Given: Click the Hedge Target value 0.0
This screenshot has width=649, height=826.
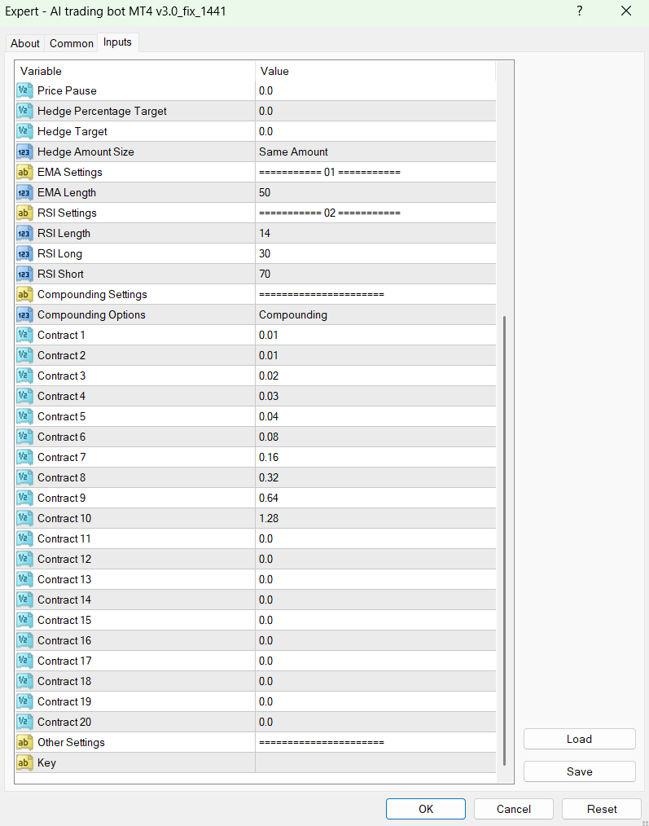Looking at the screenshot, I should 375,131.
